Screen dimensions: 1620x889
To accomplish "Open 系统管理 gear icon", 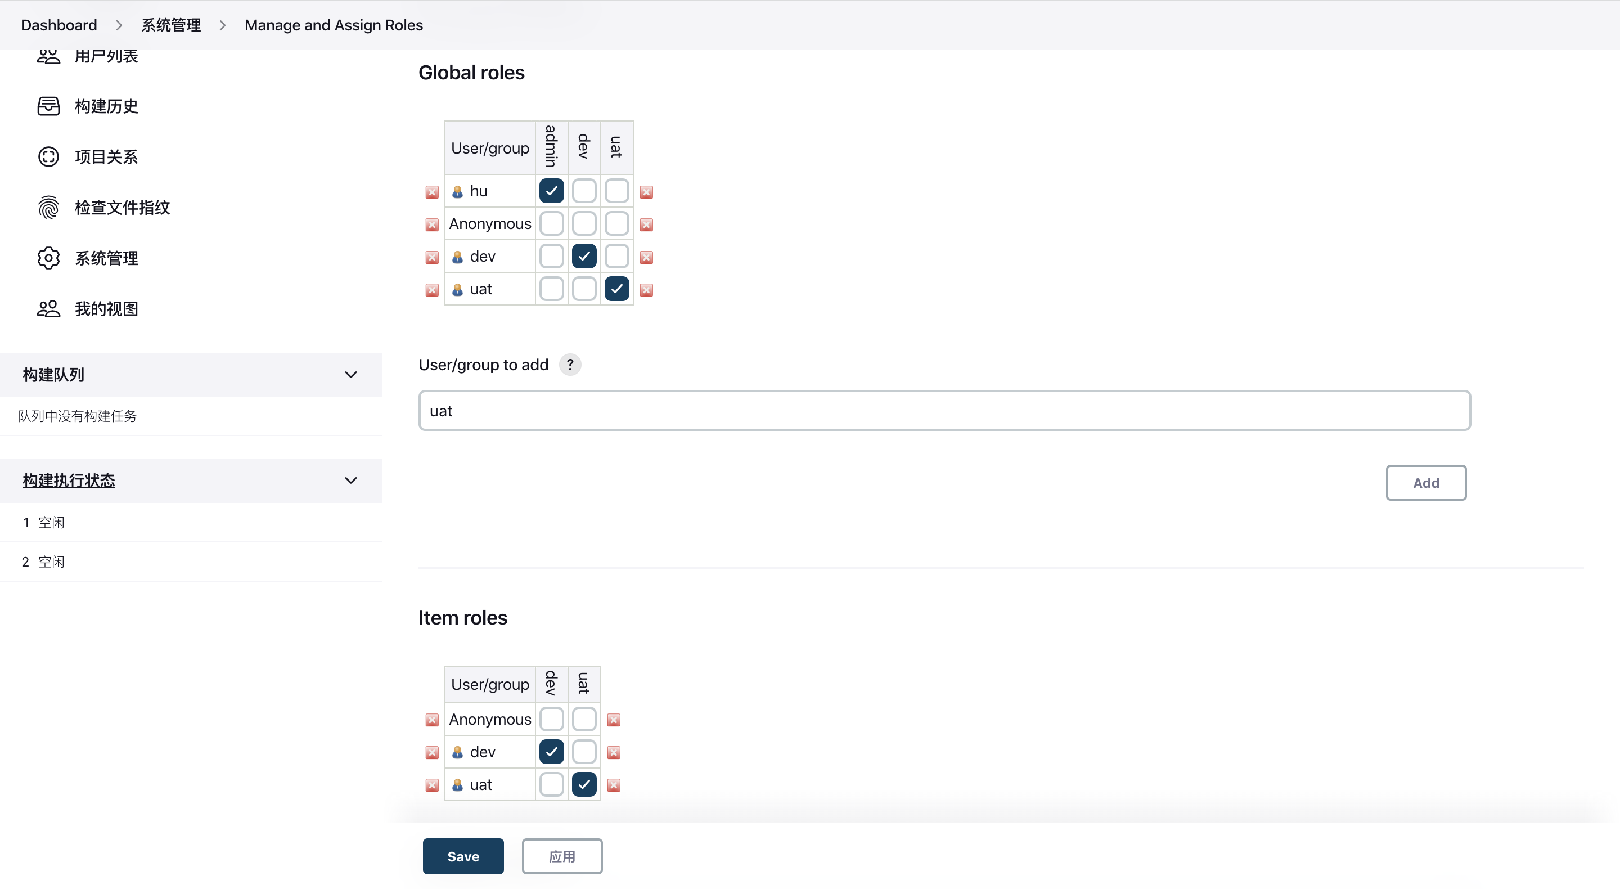I will (x=48, y=258).
